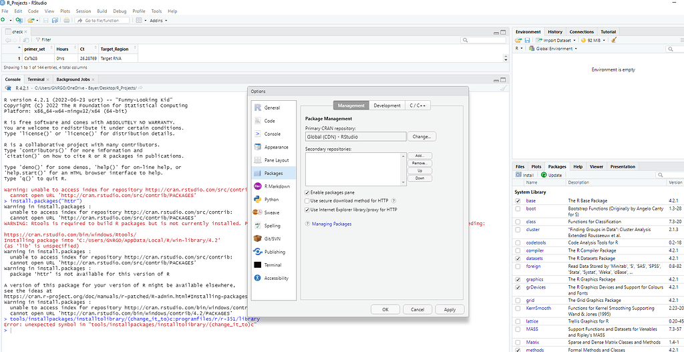Open the New File dropdown arrow
The height and width of the screenshot is (352, 684).
pos(9,21)
